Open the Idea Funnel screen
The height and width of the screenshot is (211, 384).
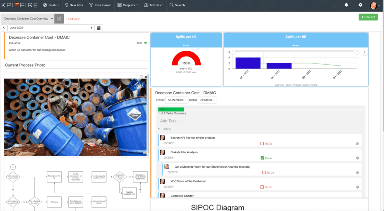pos(100,5)
